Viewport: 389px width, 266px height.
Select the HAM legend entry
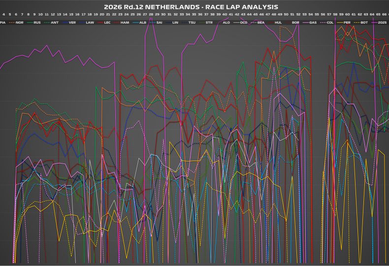[122, 23]
